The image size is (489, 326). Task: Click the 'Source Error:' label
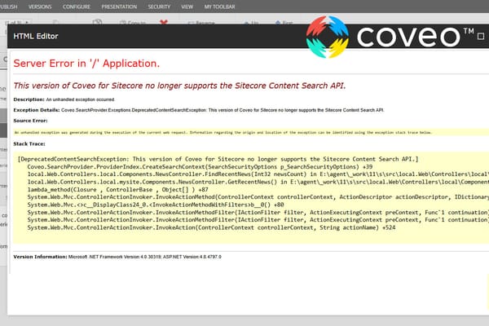tap(31, 121)
